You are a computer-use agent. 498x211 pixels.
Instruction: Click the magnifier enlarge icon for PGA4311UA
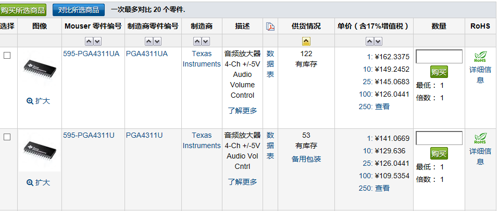point(30,101)
